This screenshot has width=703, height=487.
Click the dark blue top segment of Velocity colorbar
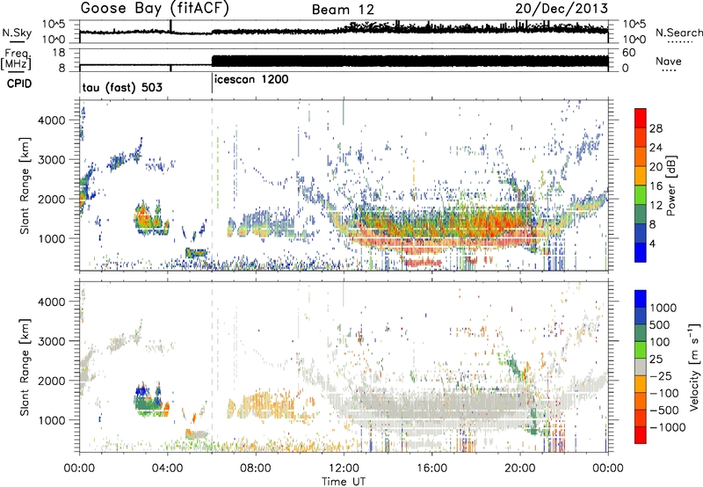[x=641, y=299]
